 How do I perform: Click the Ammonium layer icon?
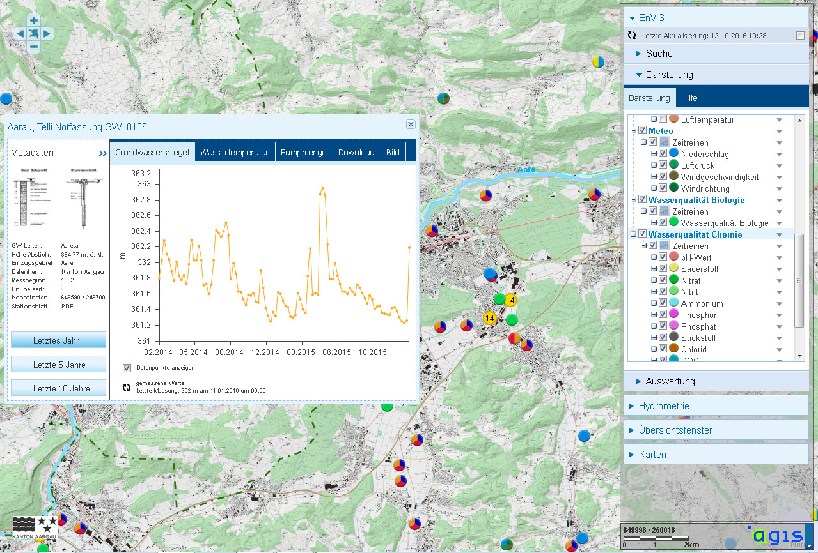click(673, 303)
